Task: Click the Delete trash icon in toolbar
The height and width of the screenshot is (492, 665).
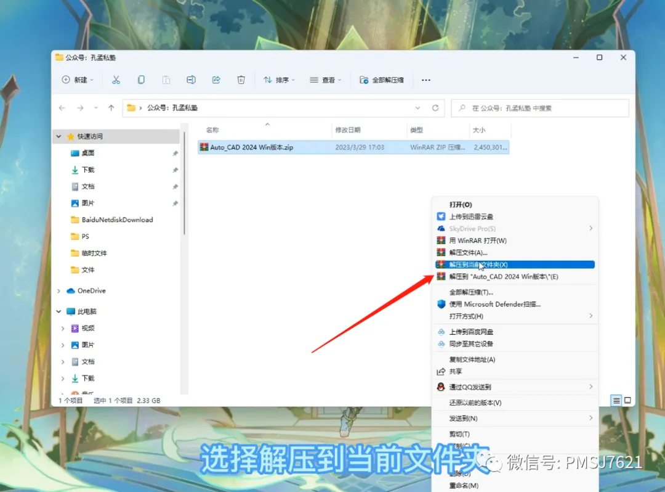Action: (x=241, y=80)
